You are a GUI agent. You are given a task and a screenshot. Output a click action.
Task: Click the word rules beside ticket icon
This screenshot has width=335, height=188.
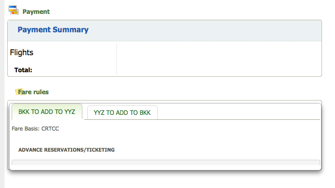pos(41,92)
